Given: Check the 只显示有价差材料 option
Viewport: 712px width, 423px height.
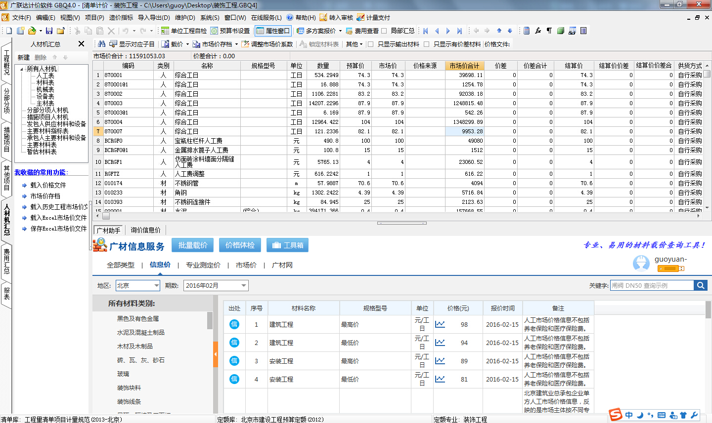Looking at the screenshot, I should click(x=427, y=44).
